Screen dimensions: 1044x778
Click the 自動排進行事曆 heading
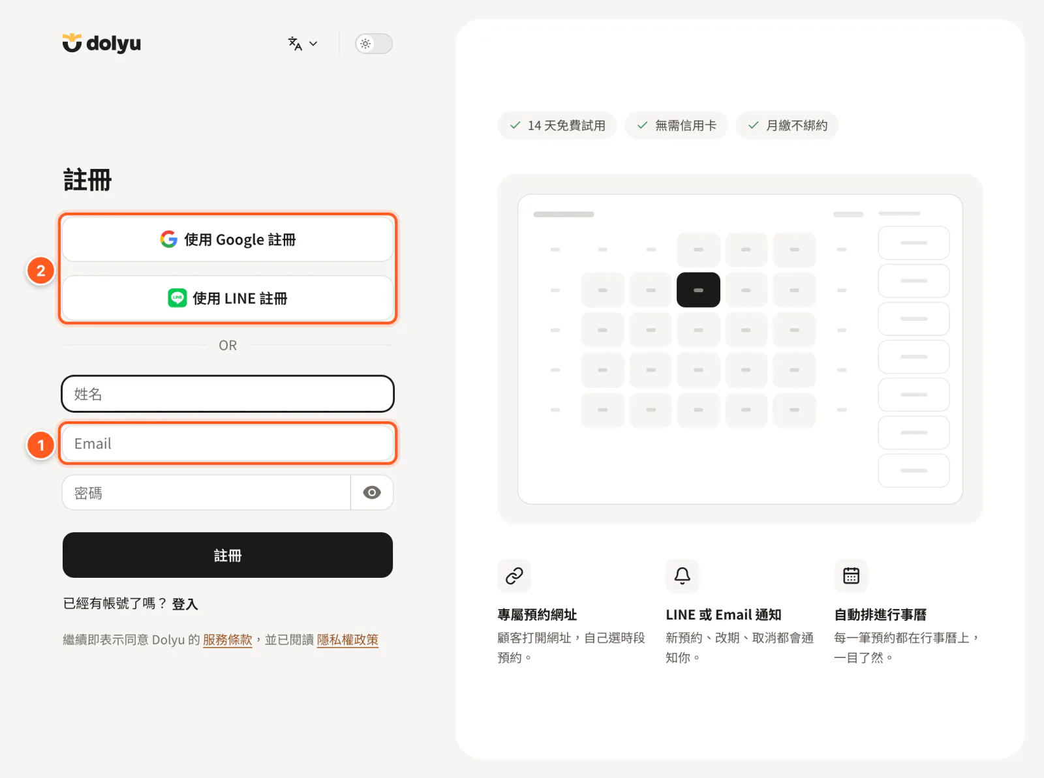(880, 615)
